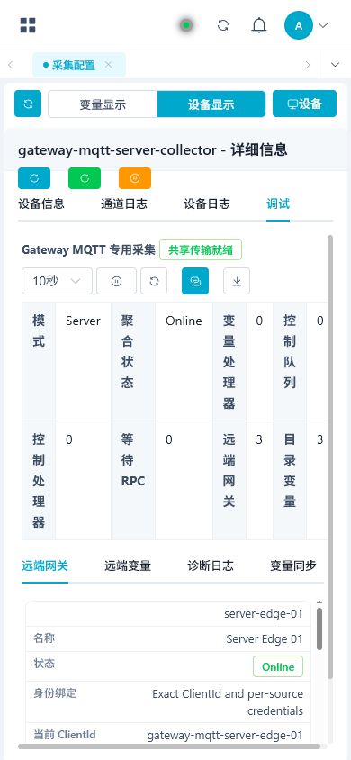The width and height of the screenshot is (351, 760).
Task: Click the download icon button
Action: pyautogui.click(x=237, y=281)
